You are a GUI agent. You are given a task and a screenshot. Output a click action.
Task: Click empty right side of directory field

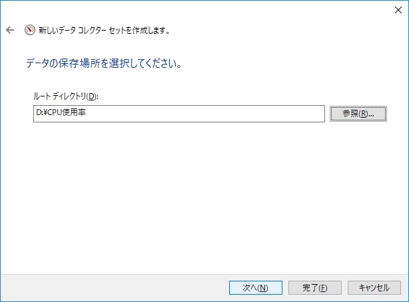266,114
